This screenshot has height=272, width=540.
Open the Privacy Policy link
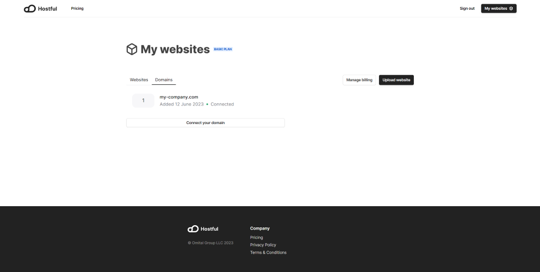[x=263, y=245]
